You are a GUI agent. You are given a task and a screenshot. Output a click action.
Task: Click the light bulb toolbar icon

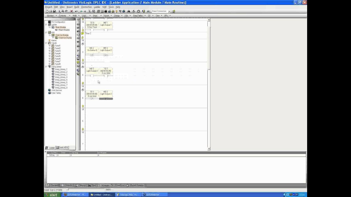(x=117, y=11)
